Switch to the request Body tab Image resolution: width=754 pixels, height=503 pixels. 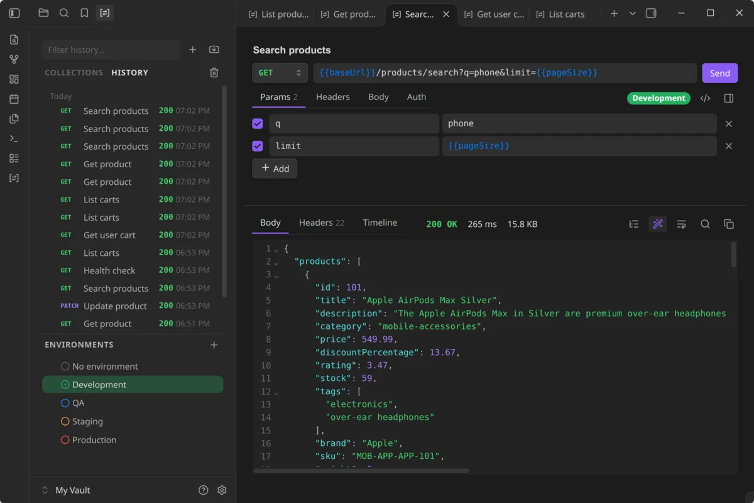(x=378, y=97)
